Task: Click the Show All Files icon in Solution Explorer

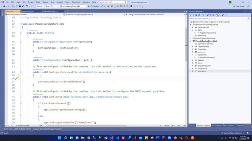Action: point(213,15)
